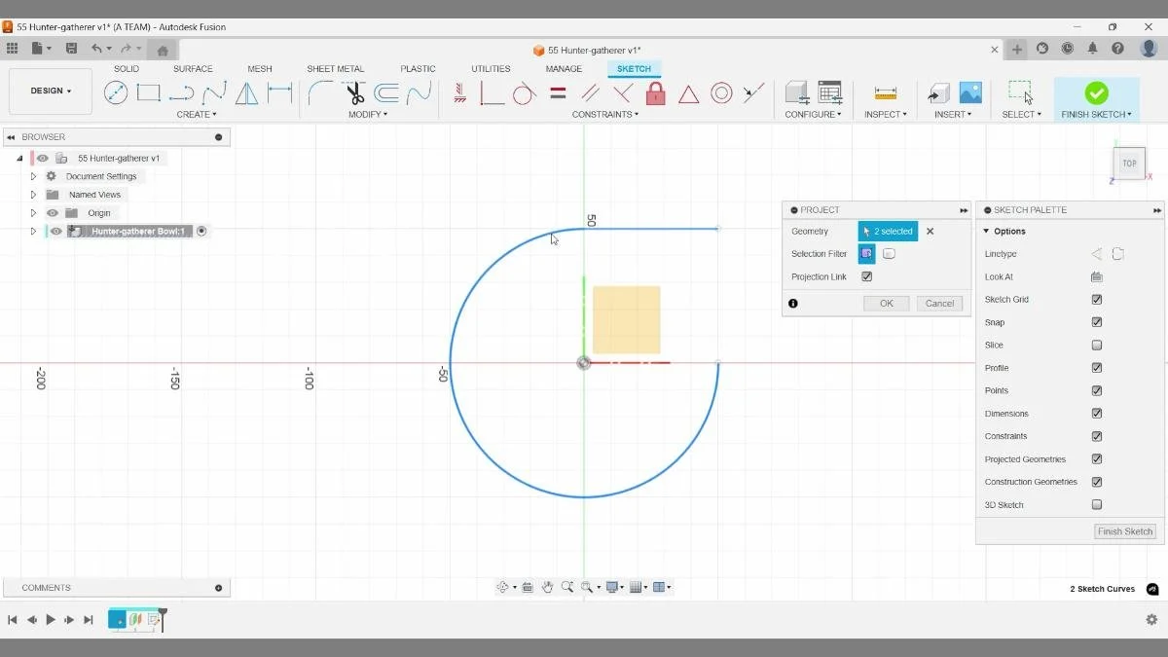Disable the Profile checkbox
The width and height of the screenshot is (1168, 657).
[1098, 368]
